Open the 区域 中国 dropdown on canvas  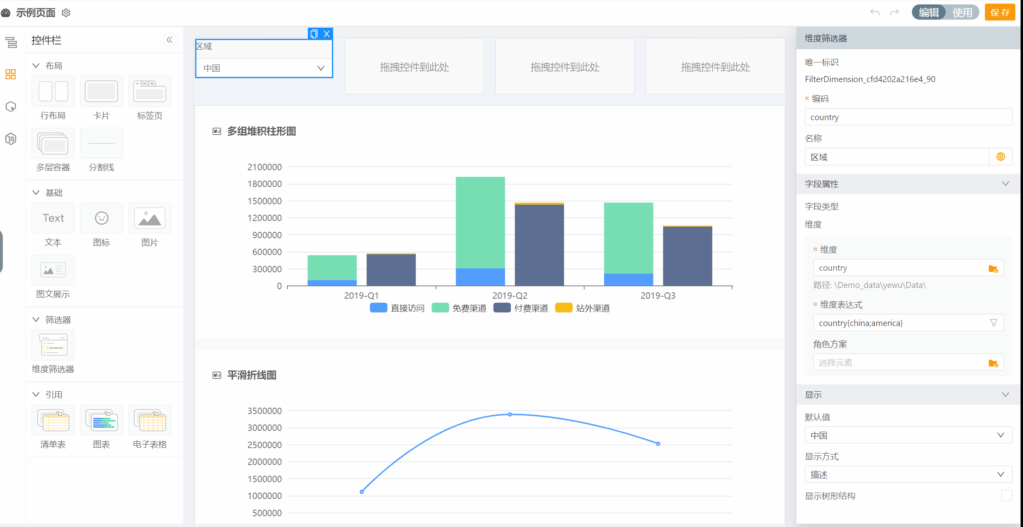264,68
